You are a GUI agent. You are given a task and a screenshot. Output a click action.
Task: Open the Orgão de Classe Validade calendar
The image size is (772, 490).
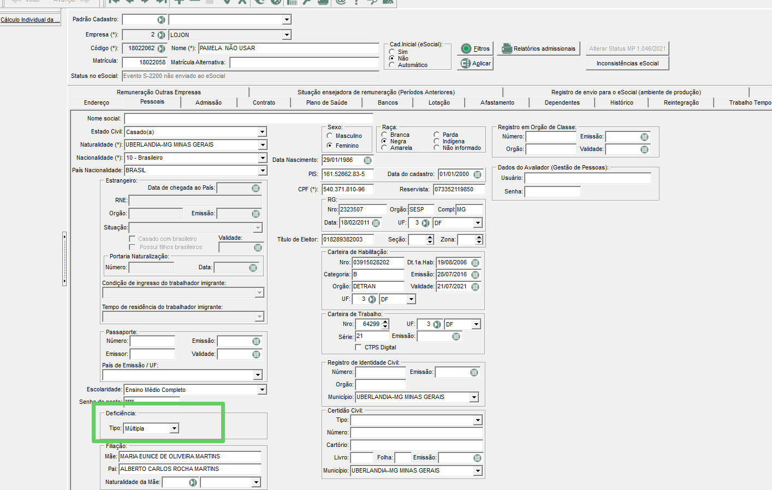coord(644,149)
